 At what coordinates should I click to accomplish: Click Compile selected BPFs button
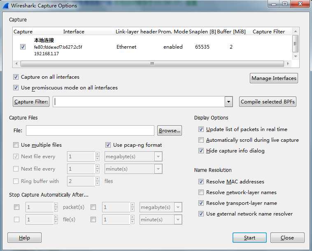click(268, 102)
